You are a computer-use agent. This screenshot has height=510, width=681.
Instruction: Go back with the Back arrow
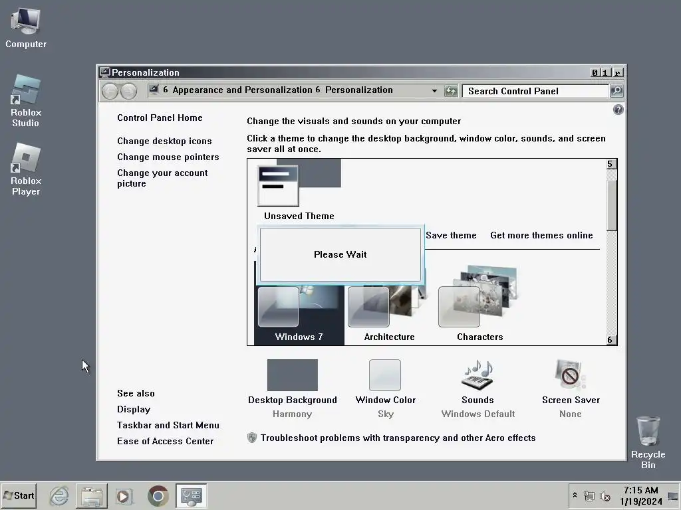[110, 91]
